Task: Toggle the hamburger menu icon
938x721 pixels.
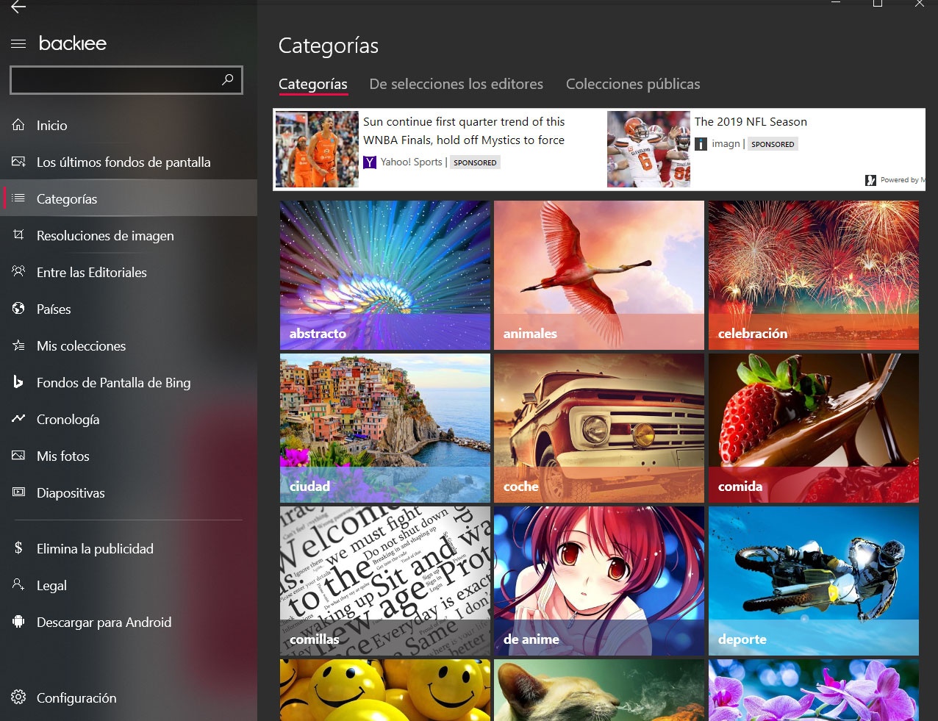Action: click(18, 44)
